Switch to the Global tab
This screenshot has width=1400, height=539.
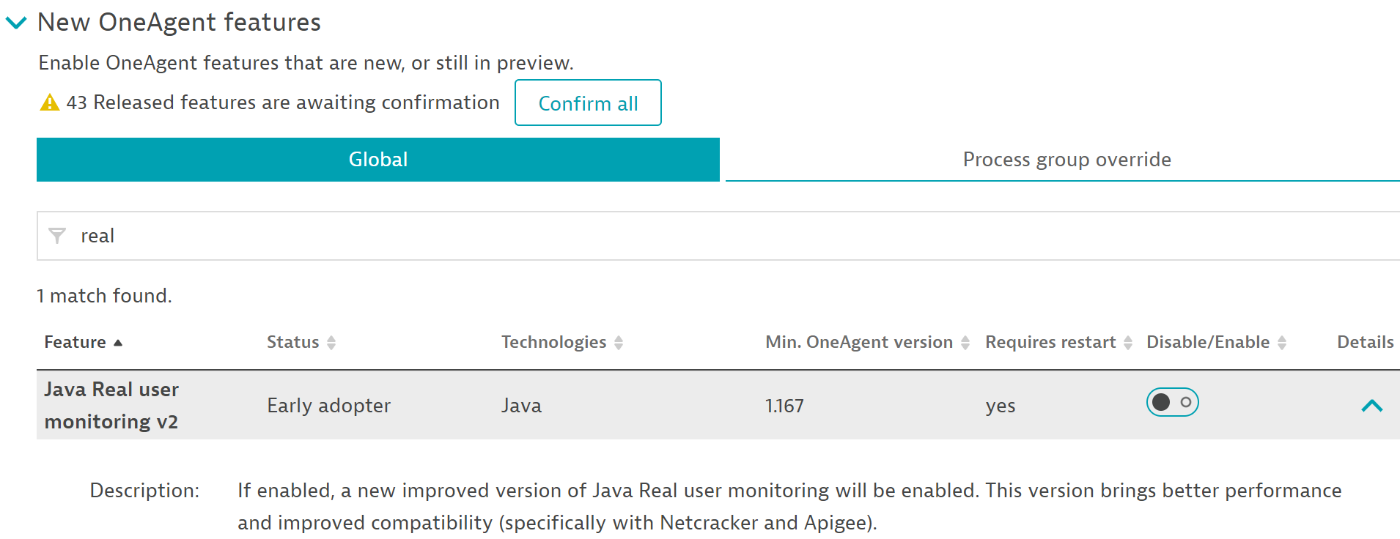click(x=377, y=160)
